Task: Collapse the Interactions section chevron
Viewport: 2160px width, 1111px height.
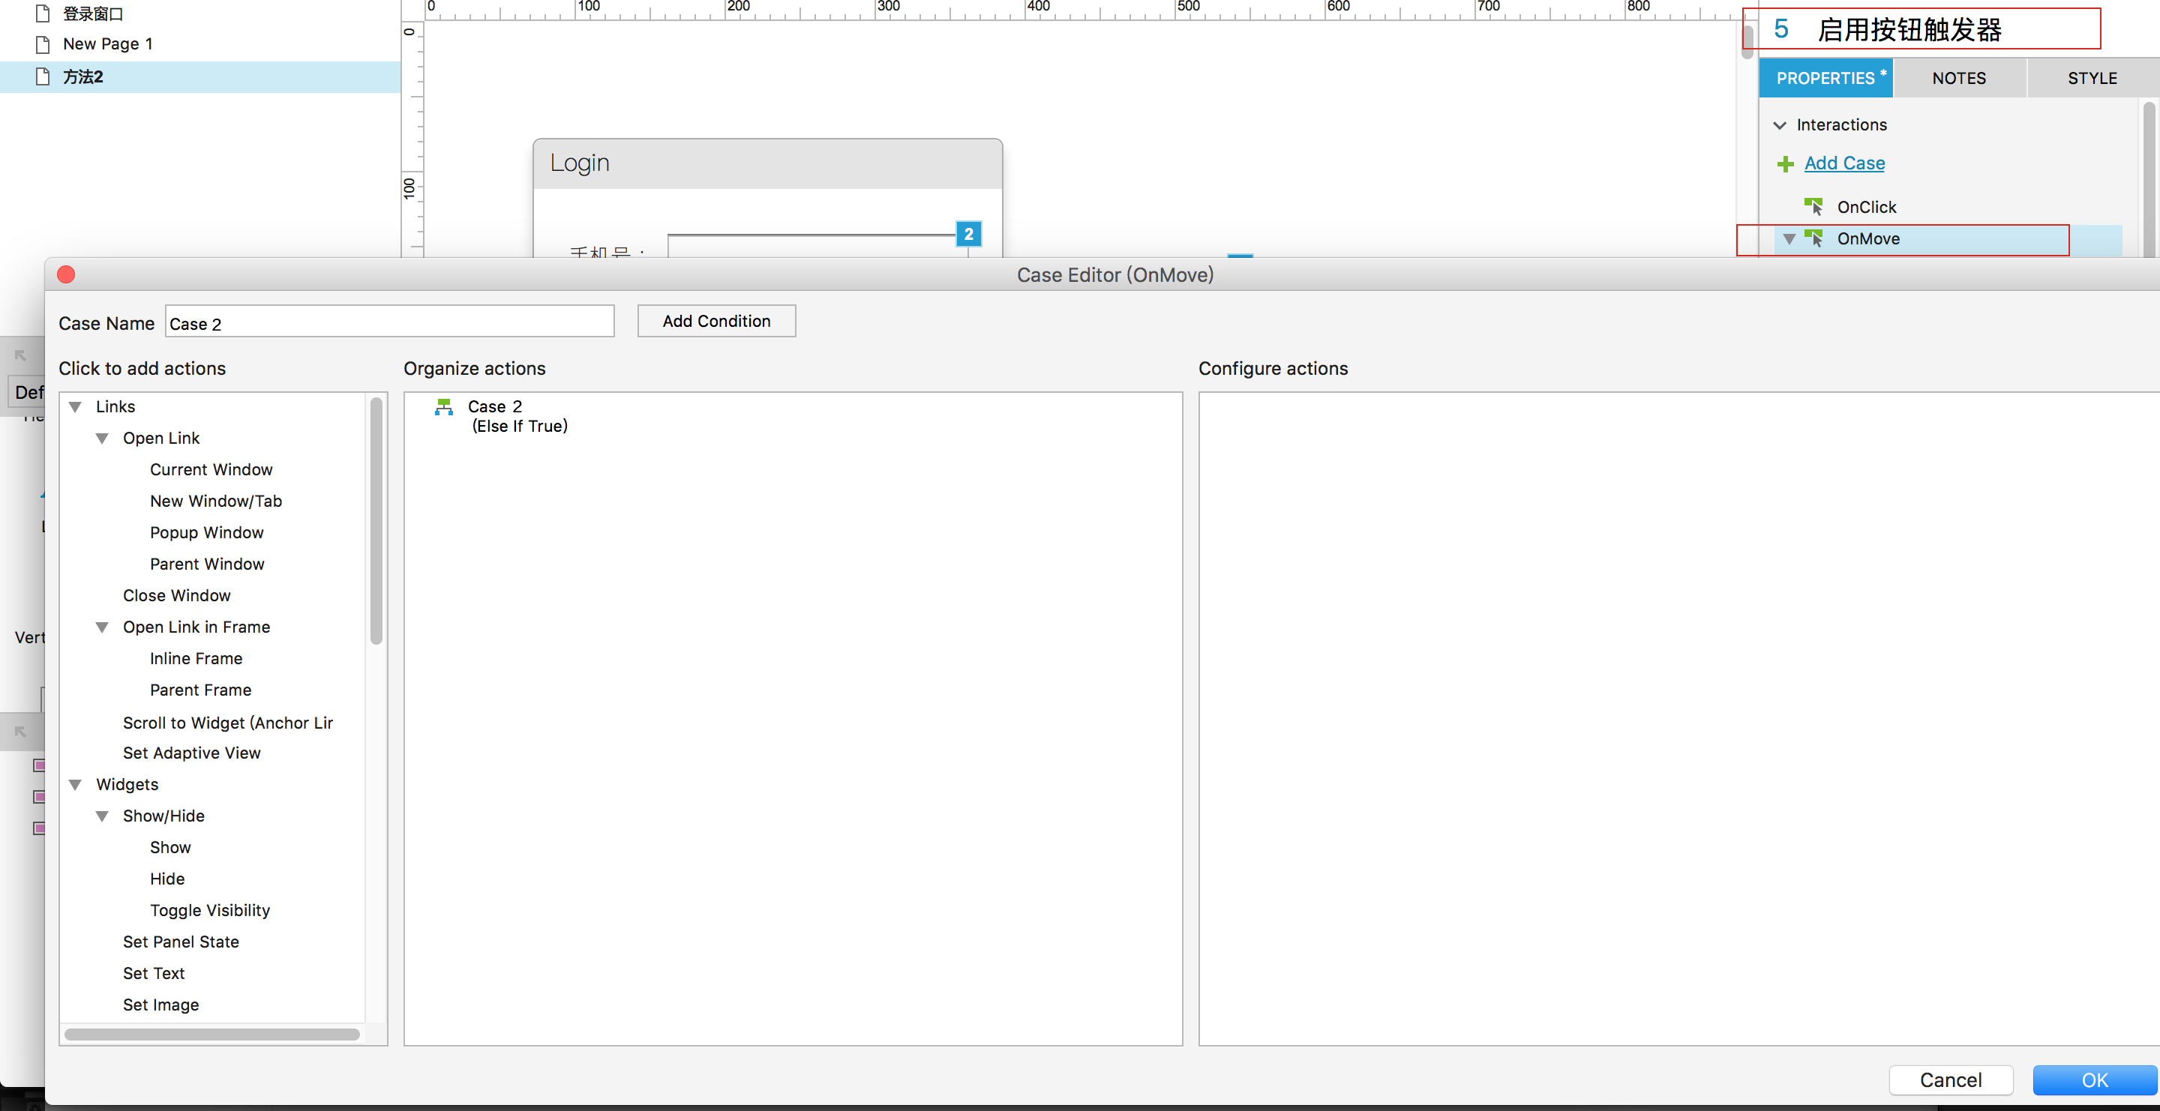Action: point(1779,126)
